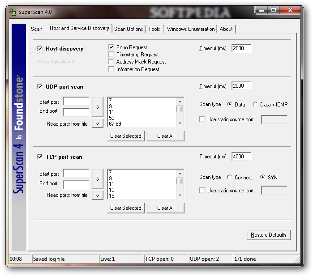Click the UDP Start port input field
The width and height of the screenshot is (313, 276).
[x=76, y=101]
